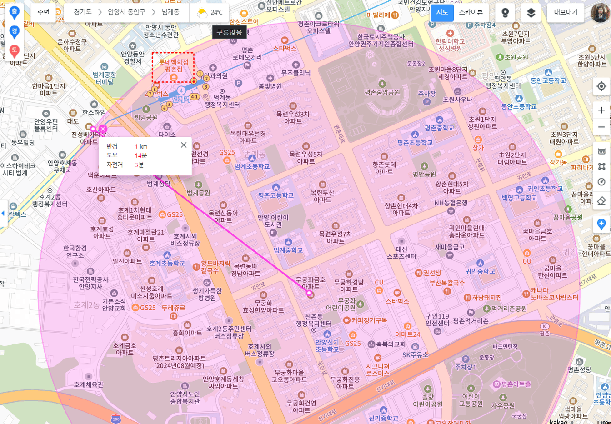Screen dimensions: 611x424
Task: Click subway exit 5 marker
Action: tap(170, 104)
